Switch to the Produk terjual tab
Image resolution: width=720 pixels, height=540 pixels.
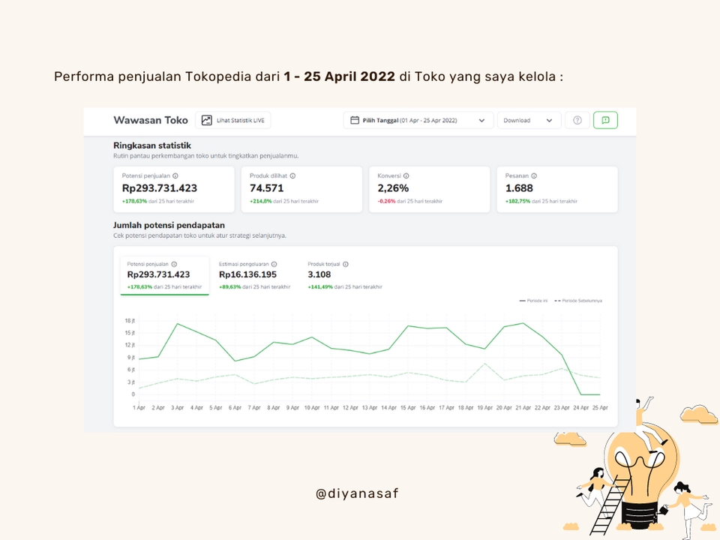344,275
